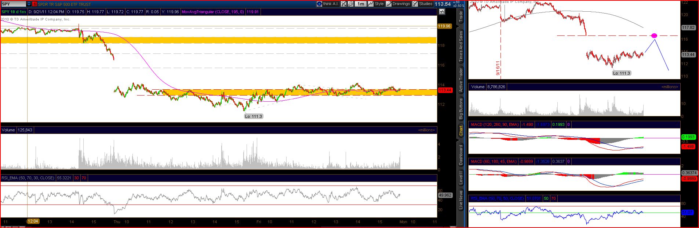Click the MovAvgTriangular study label
Viewport: 699px width, 228px height.
point(213,12)
